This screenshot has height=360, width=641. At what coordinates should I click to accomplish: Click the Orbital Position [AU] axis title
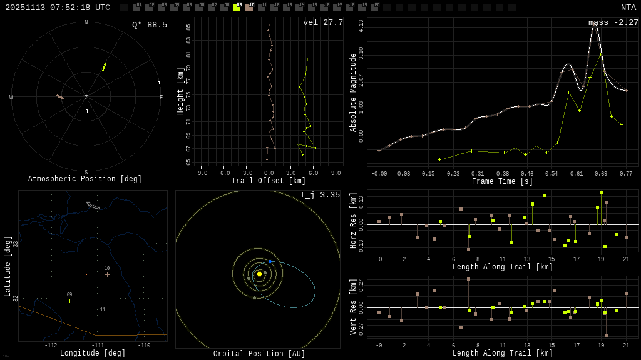[x=259, y=354]
